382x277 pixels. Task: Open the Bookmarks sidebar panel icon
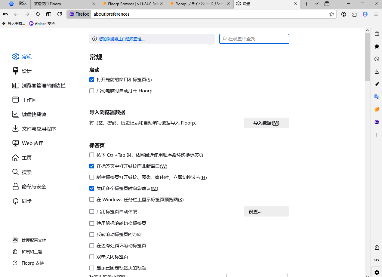pyautogui.click(x=377, y=46)
